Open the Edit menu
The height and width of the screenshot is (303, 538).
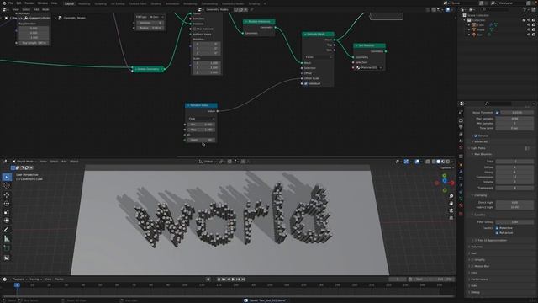[18, 3]
